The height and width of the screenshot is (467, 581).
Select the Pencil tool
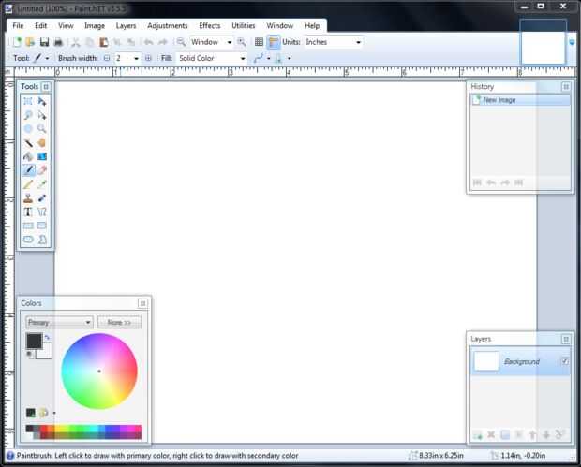point(28,184)
